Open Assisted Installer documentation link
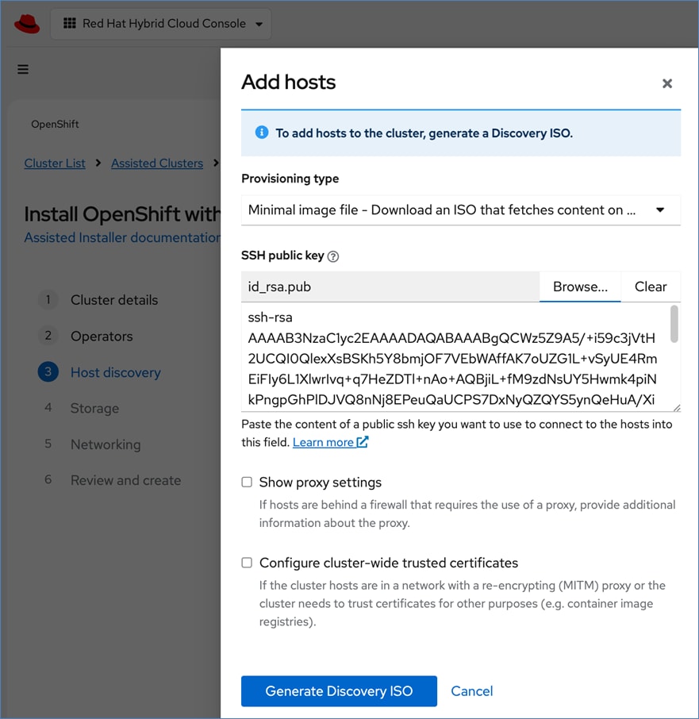Image resolution: width=699 pixels, height=719 pixels. (x=122, y=237)
